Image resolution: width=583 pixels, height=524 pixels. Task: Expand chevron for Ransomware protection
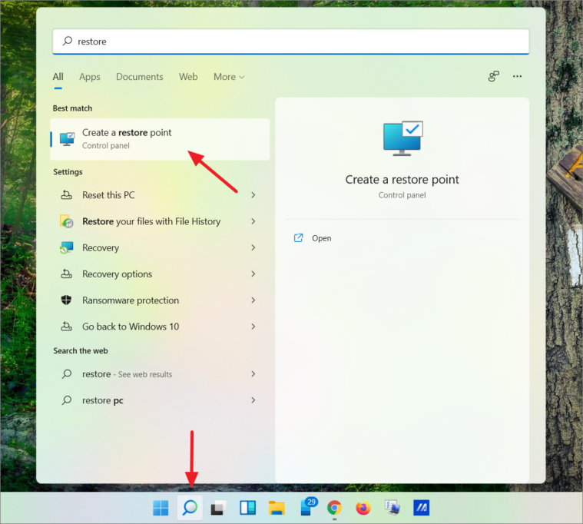(x=253, y=300)
